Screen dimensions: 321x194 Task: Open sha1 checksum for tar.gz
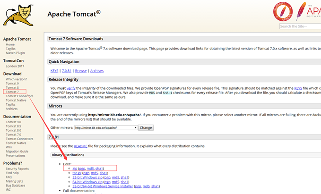tap(104, 173)
